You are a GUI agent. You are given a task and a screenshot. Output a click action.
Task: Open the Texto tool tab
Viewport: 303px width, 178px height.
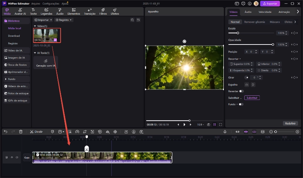tap(33, 12)
